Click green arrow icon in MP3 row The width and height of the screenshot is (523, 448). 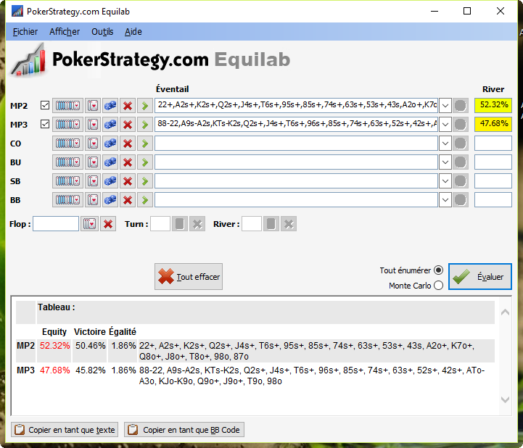(x=145, y=125)
